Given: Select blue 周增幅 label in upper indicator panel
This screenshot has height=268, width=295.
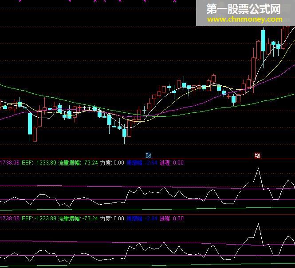Looking at the screenshot, I should 134,163.
